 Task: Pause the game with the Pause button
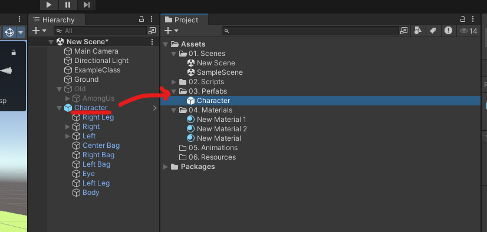pyautogui.click(x=68, y=5)
